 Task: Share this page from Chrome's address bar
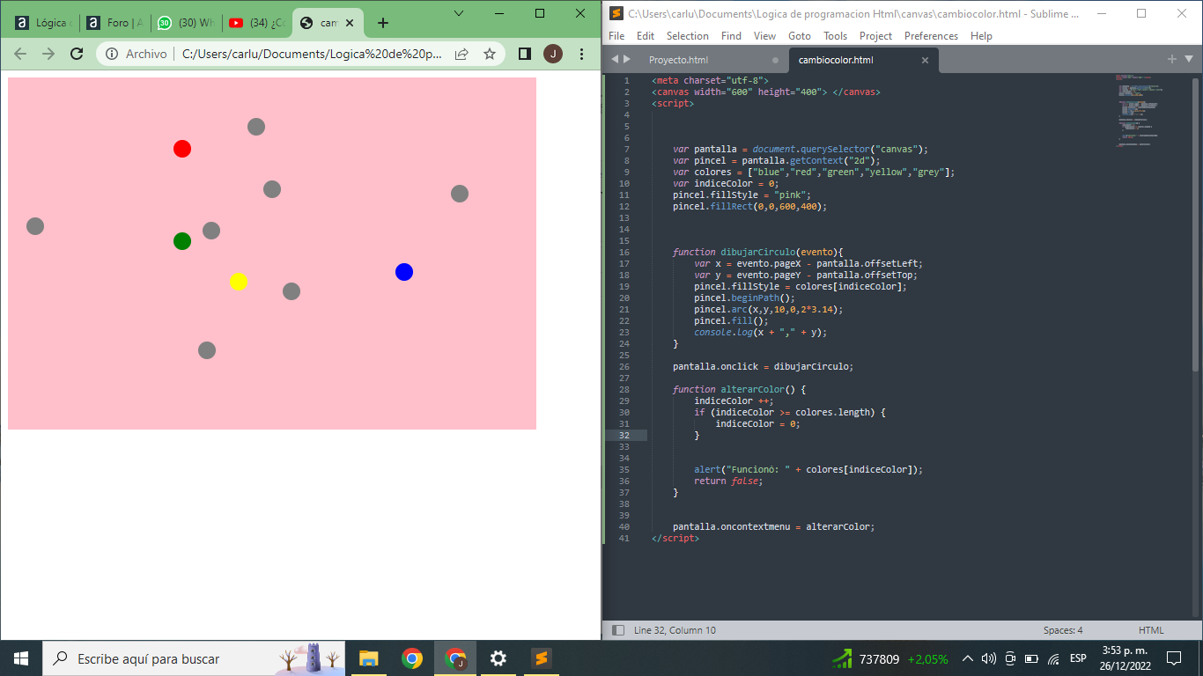click(x=461, y=54)
